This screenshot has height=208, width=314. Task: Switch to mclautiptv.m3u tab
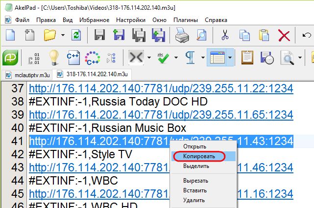click(26, 75)
